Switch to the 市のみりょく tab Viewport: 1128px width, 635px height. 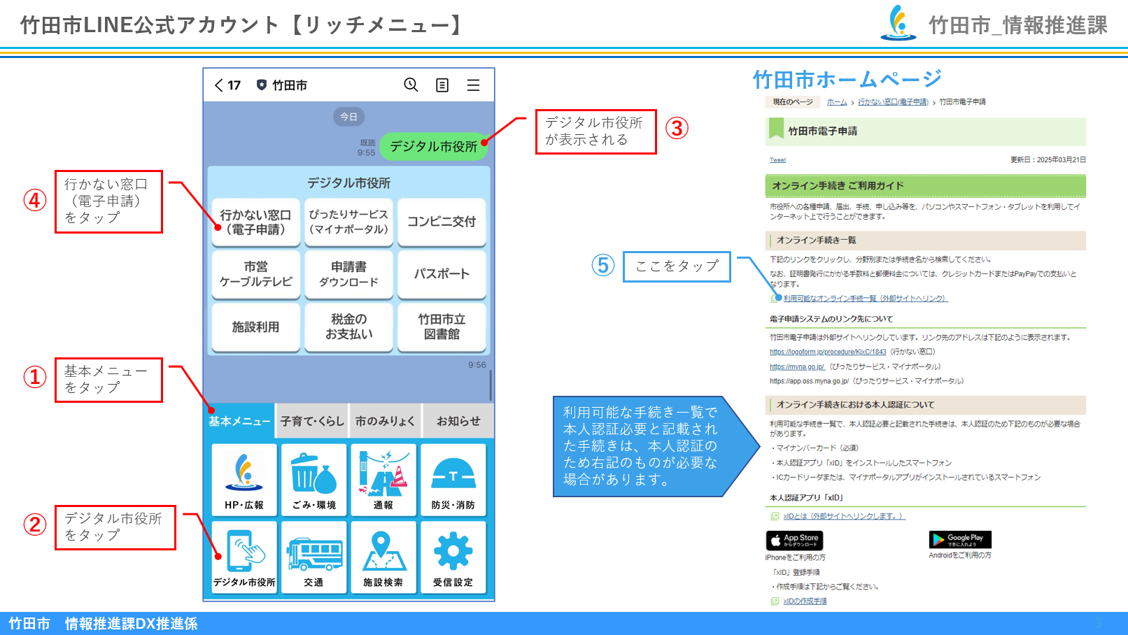(385, 421)
